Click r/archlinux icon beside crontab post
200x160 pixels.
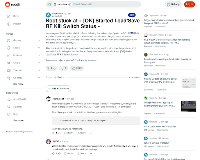146,138
